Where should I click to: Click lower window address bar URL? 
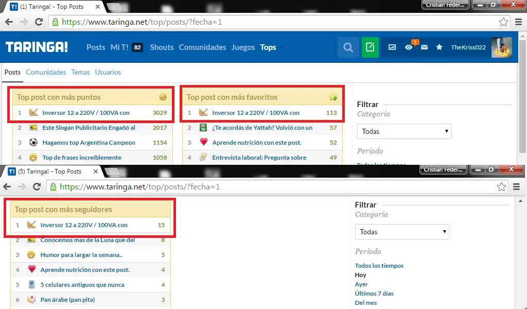tap(140, 187)
